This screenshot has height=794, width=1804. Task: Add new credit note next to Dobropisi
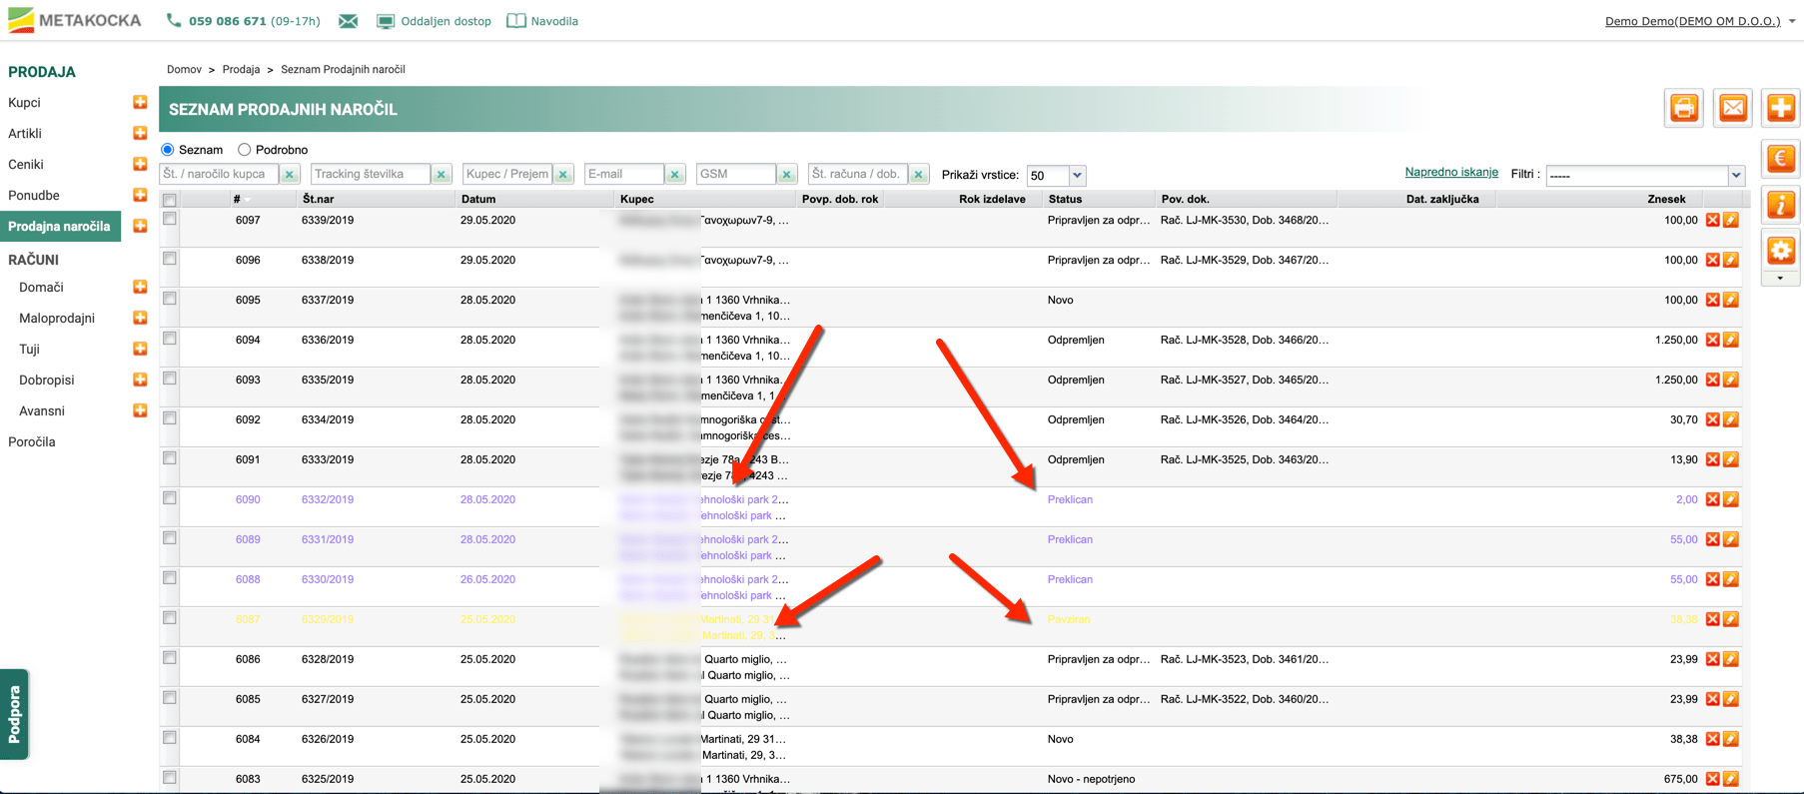click(x=140, y=380)
